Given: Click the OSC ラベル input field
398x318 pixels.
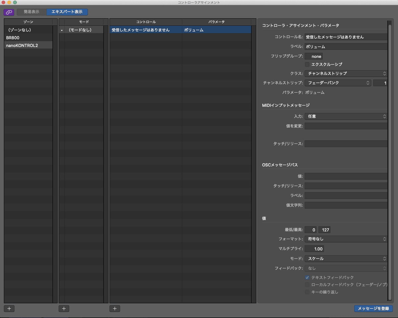Looking at the screenshot, I should (346, 196).
